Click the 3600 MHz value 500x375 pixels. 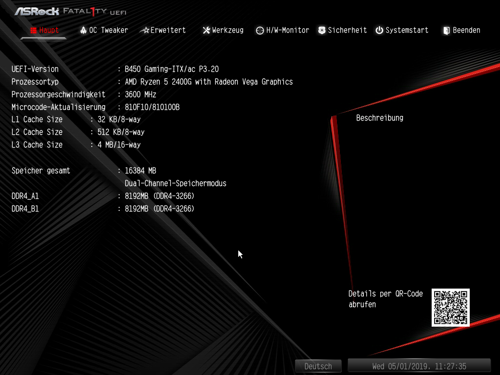point(140,95)
